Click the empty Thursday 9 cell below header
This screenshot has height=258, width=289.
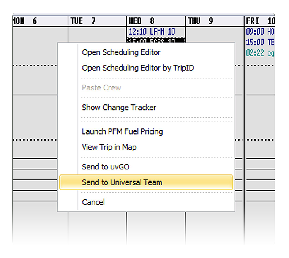215,34
